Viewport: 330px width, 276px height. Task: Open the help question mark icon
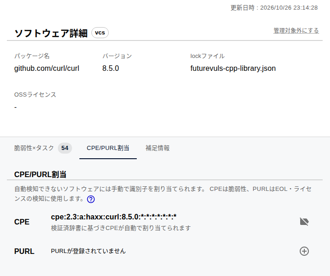tap(91, 199)
